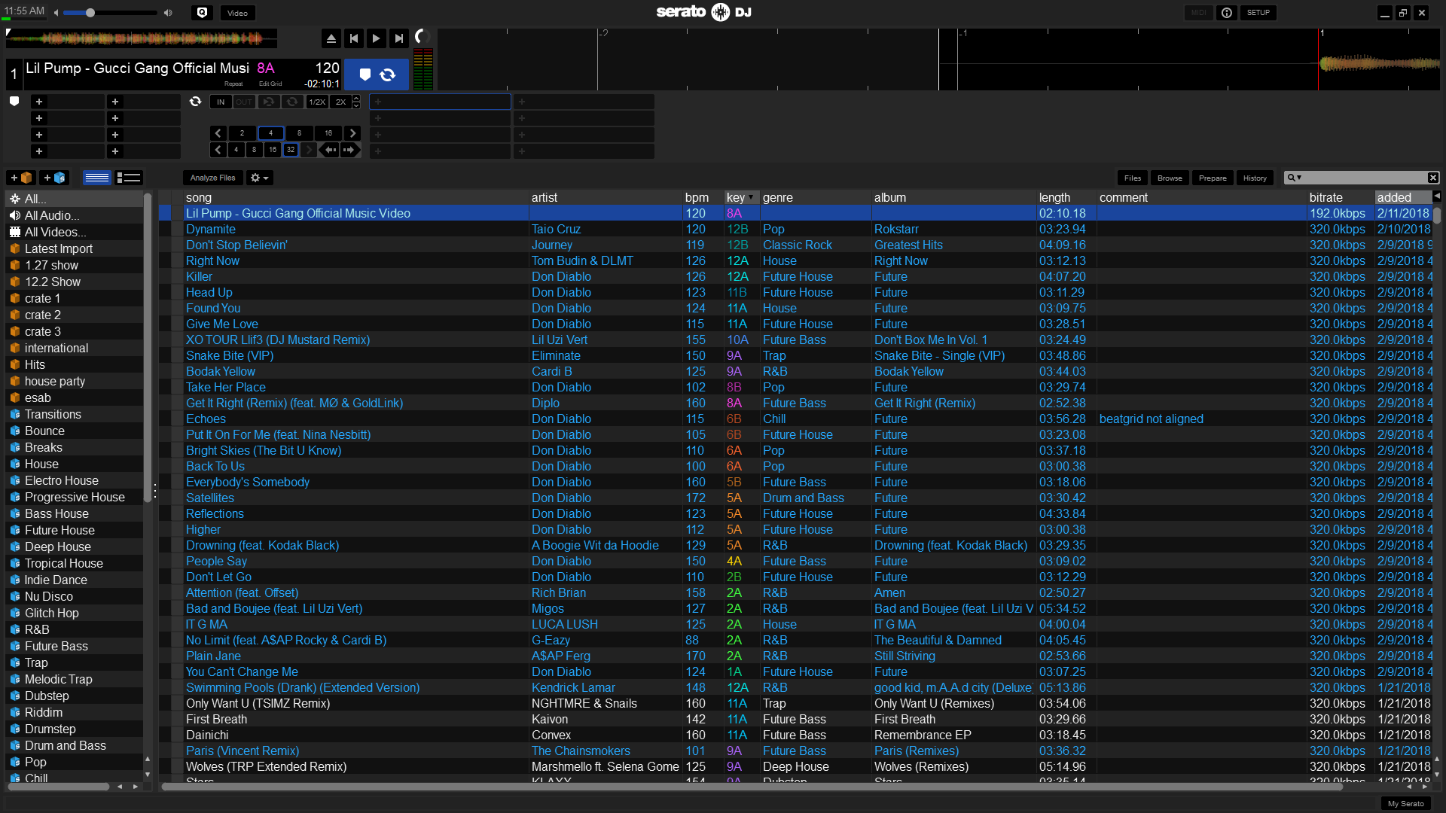Click the add smart crate icon
This screenshot has height=813, width=1446.
click(54, 178)
